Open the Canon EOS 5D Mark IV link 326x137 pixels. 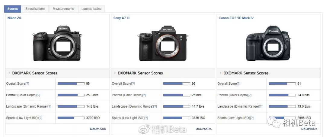tap(236, 18)
